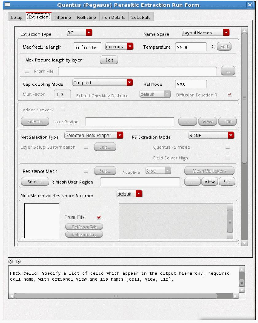This screenshot has width=258, height=323.
Task: Expand the Name Space Layout Names dropdown
Action: click(206, 33)
